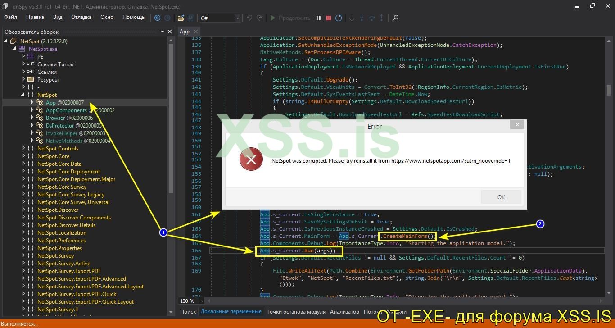Click the PE node icon
615x328 pixels.
pyautogui.click(x=30, y=56)
